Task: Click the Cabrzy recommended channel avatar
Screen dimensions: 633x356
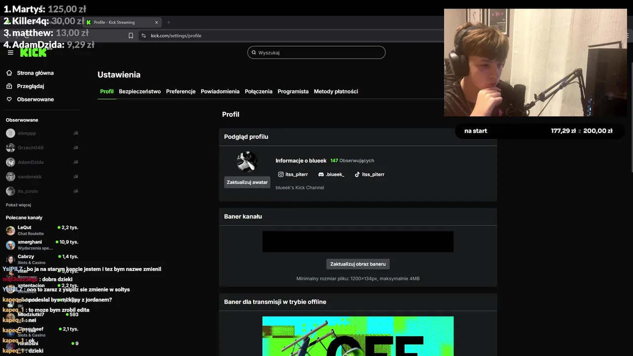Action: [x=10, y=260]
